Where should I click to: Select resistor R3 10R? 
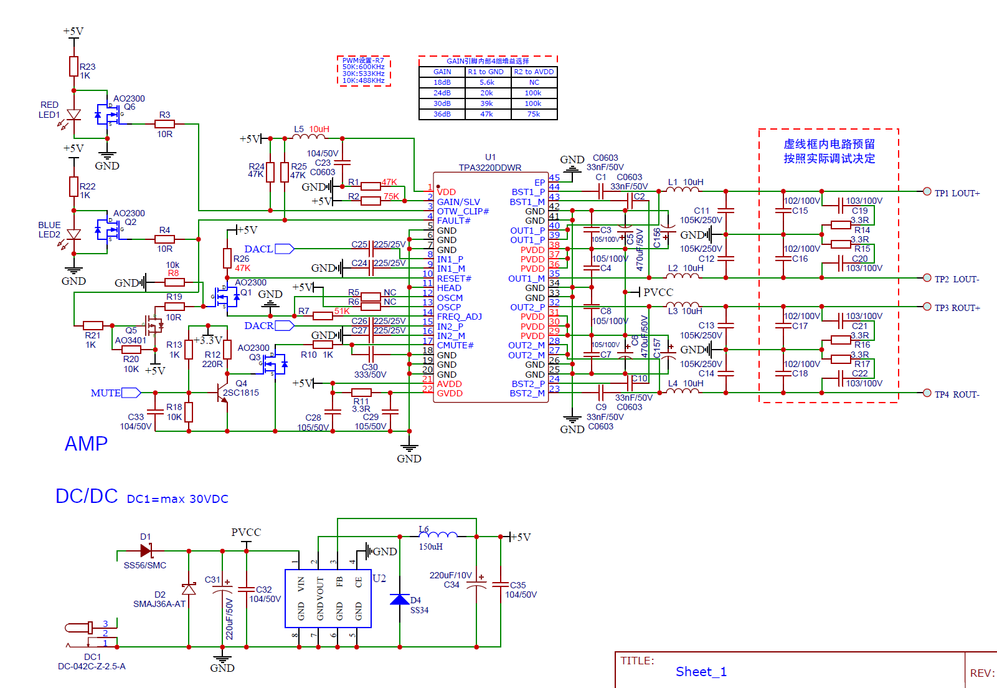point(164,124)
